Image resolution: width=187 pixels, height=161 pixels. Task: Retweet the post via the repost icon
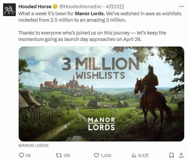(x=59, y=155)
